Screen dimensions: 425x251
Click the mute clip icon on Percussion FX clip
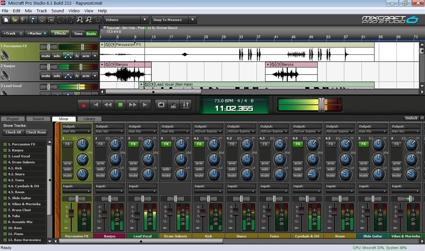coord(107,45)
